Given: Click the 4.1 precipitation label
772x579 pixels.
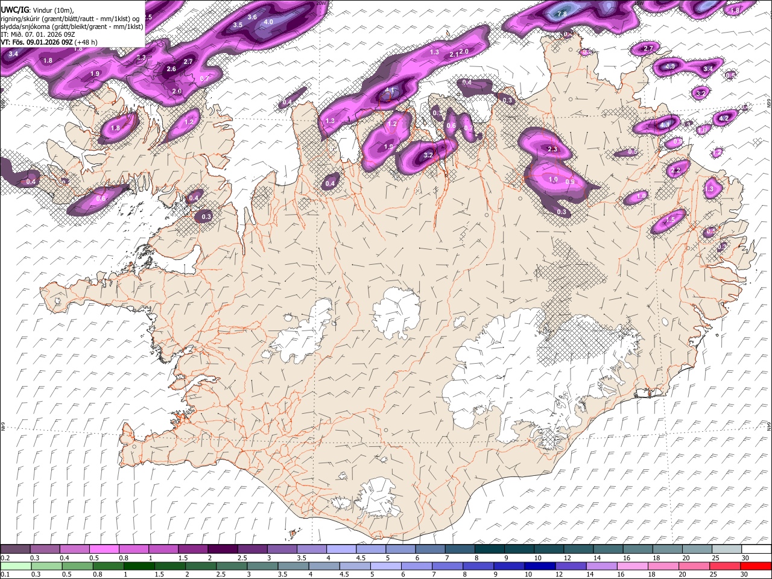Looking at the screenshot, I should [x=390, y=91].
